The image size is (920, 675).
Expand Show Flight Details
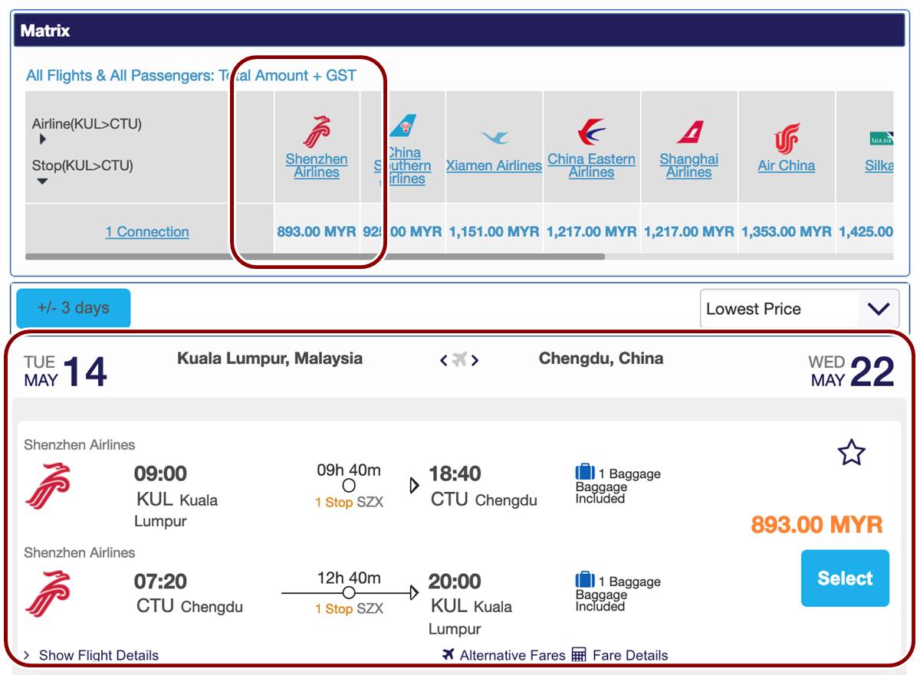[91, 655]
